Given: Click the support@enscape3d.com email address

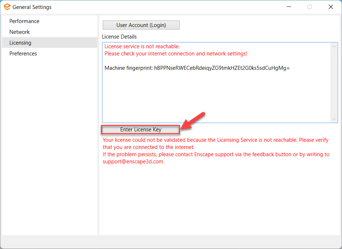Looking at the screenshot, I should tap(133, 162).
